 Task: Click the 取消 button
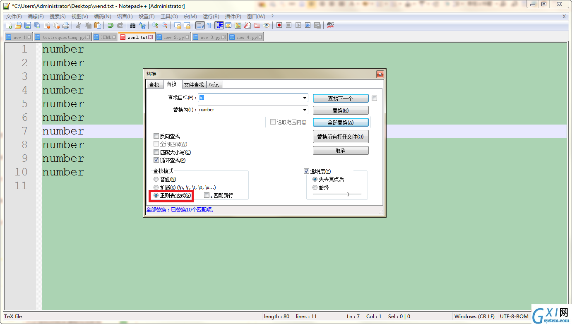341,151
